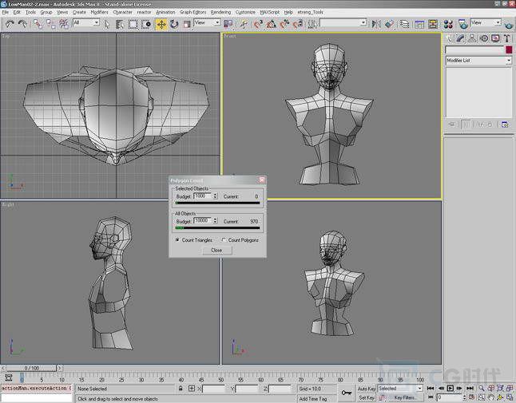The height and width of the screenshot is (403, 516).
Task: Click the current frame number field
Action: [450, 397]
